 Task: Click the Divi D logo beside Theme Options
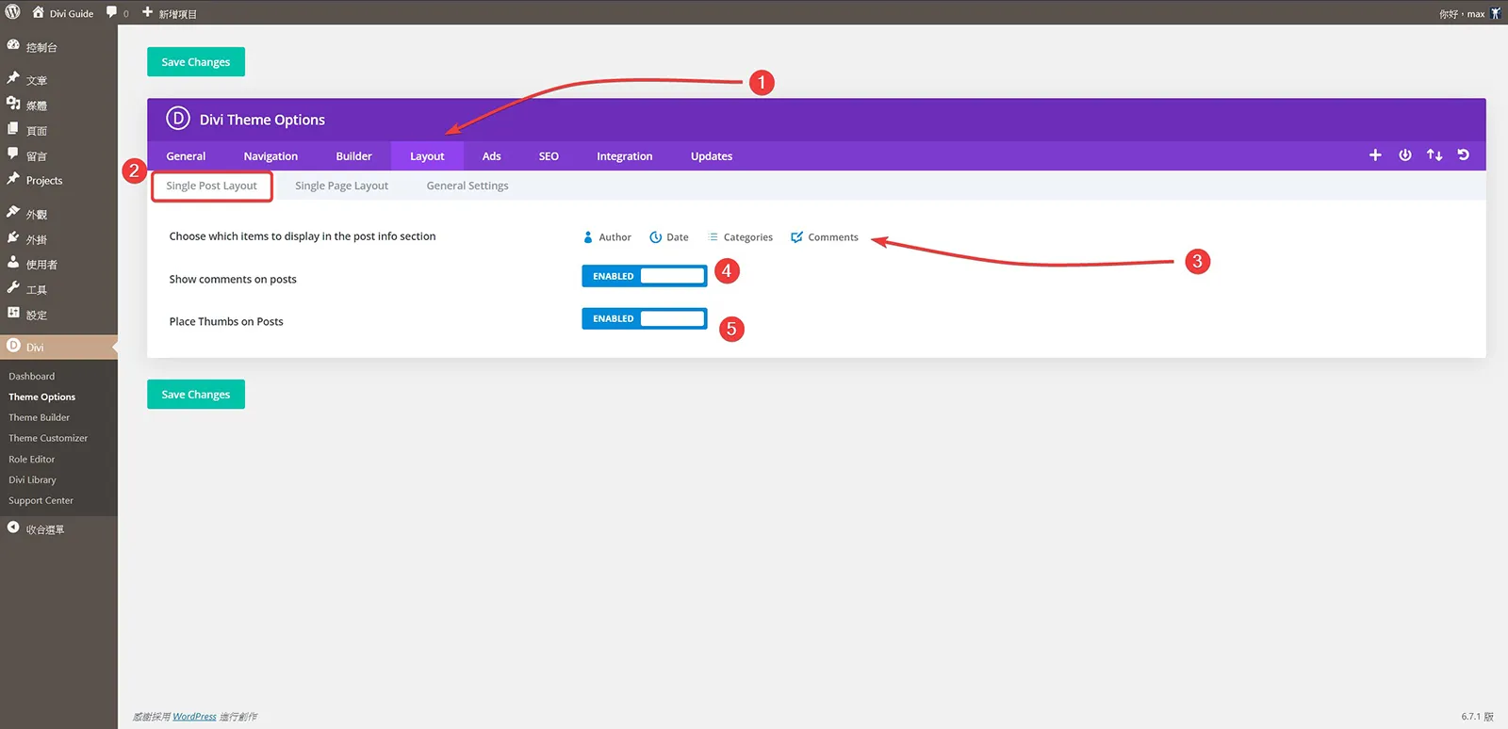(x=178, y=119)
